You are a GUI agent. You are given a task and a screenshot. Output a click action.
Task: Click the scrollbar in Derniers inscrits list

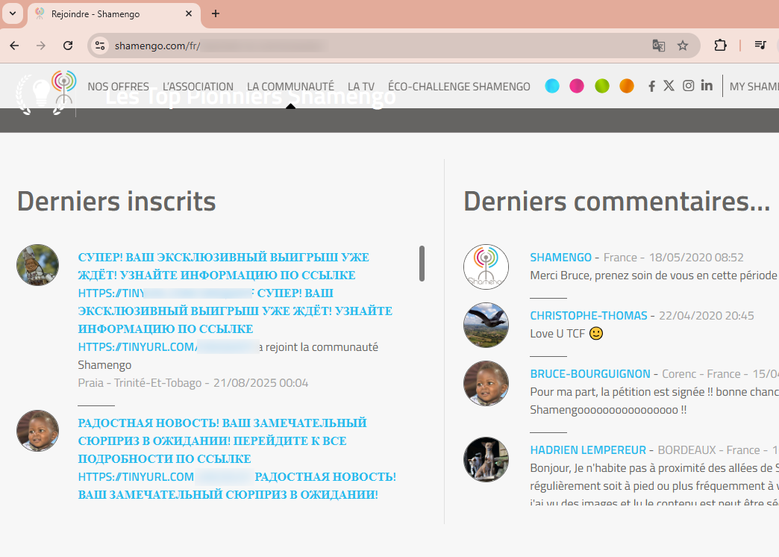(x=422, y=264)
